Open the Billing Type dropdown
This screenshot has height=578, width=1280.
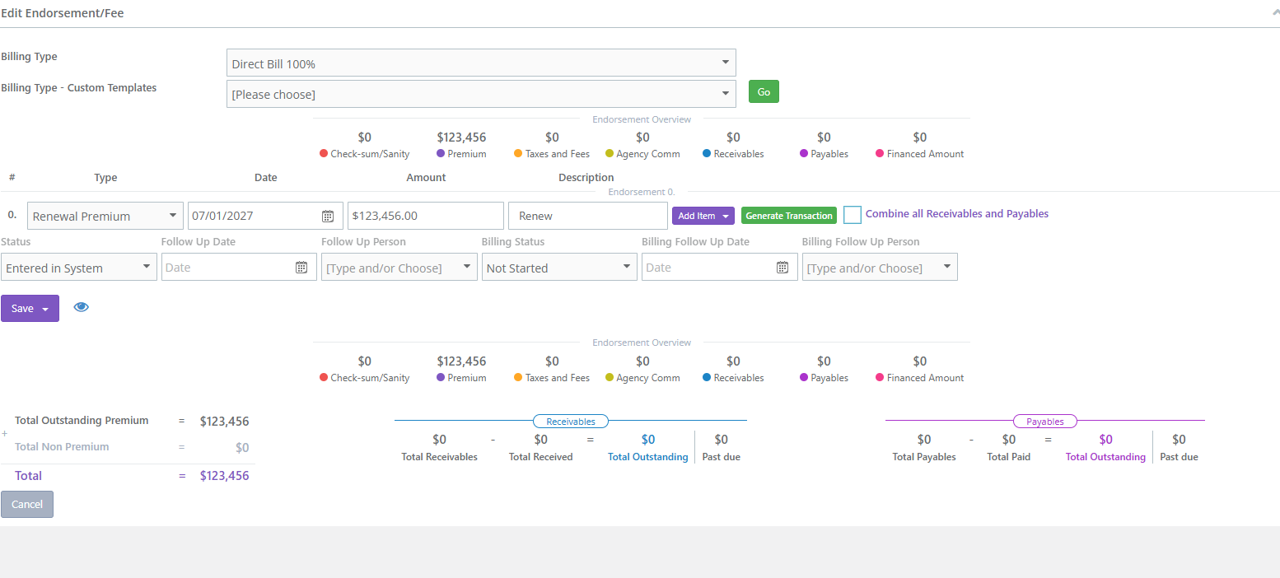pos(481,63)
